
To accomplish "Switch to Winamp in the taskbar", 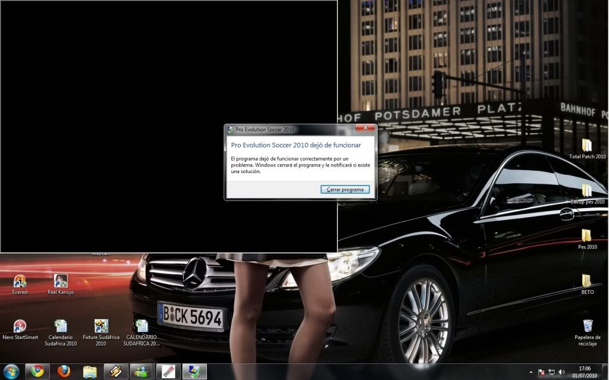I will coord(116,372).
